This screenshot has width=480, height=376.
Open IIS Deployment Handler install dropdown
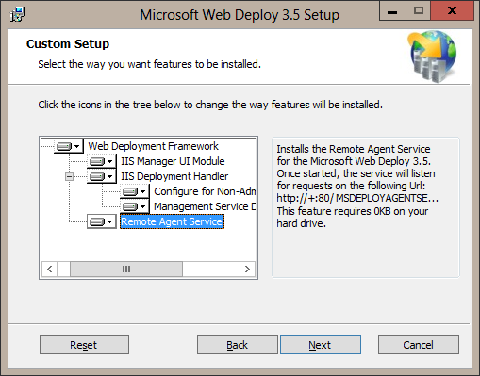click(x=102, y=176)
